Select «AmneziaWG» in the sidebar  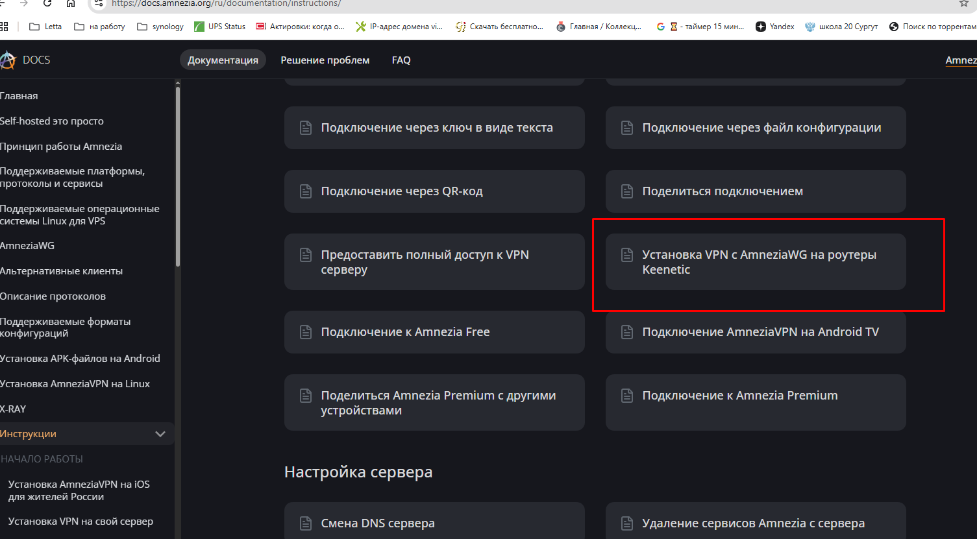[27, 246]
